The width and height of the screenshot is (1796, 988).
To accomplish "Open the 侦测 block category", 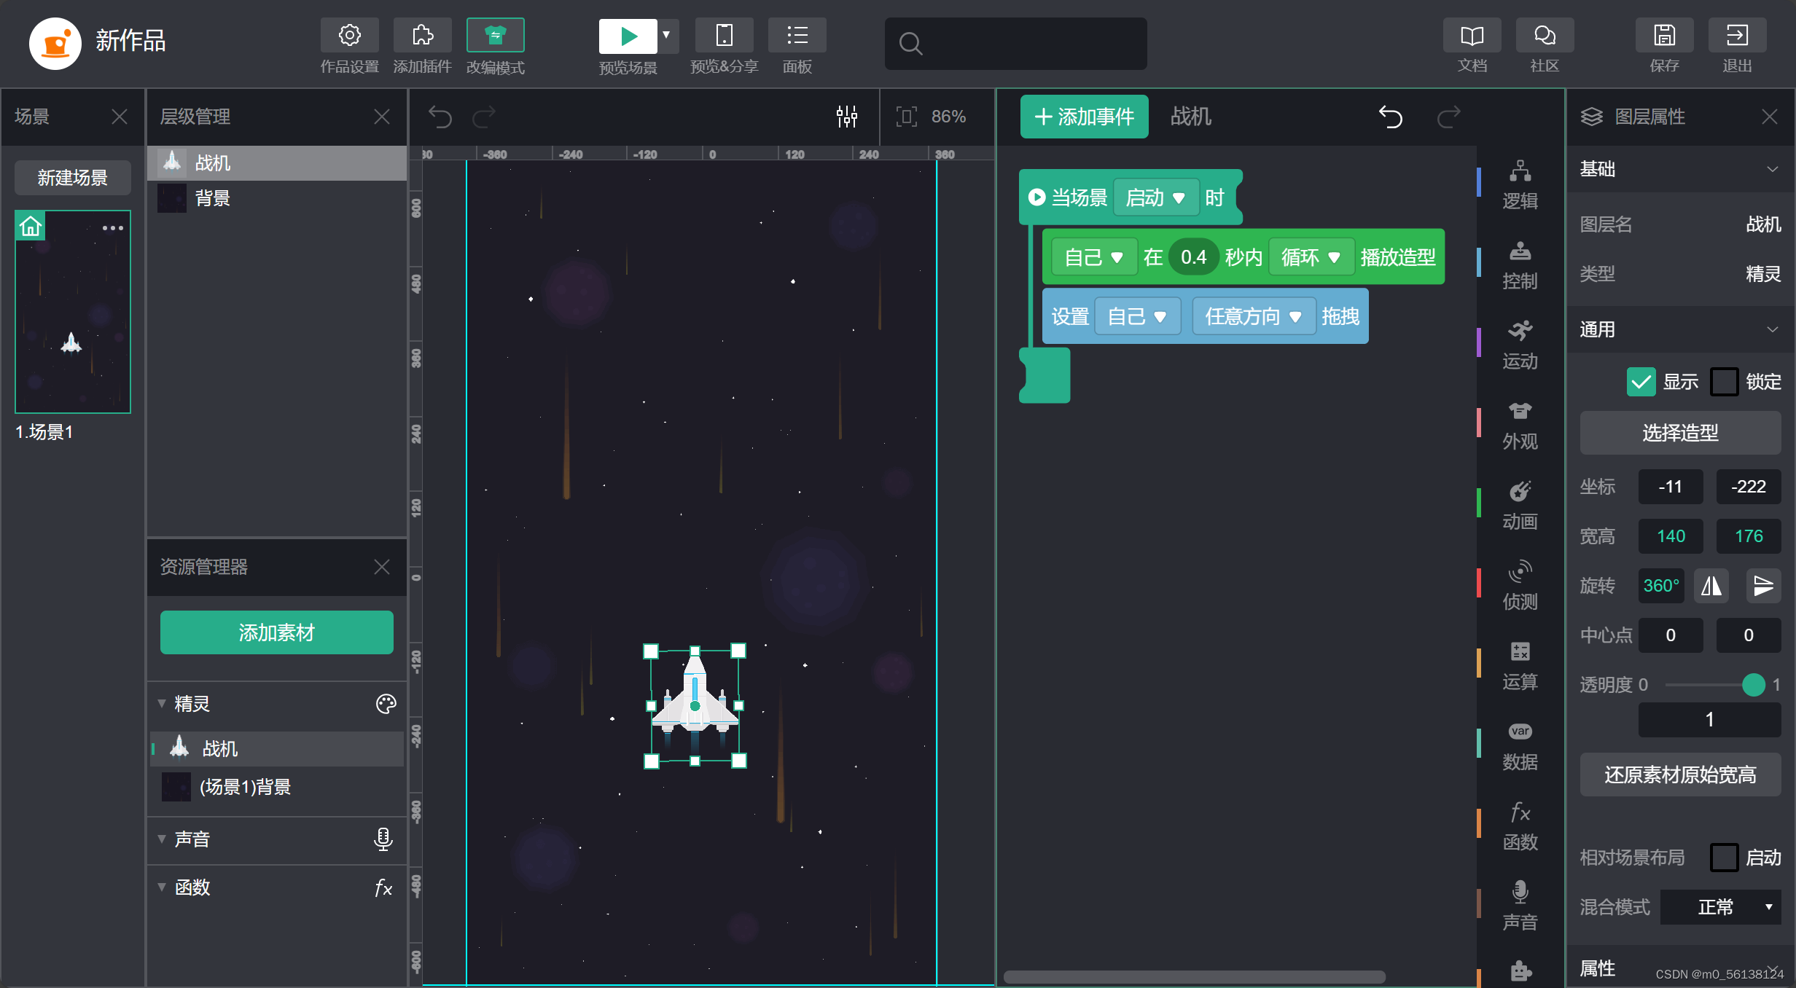I will point(1520,585).
